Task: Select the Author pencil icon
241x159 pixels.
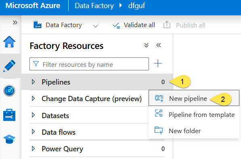Action: tap(9, 66)
